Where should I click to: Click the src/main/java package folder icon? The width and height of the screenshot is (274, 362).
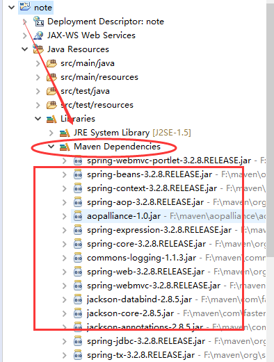click(51, 63)
